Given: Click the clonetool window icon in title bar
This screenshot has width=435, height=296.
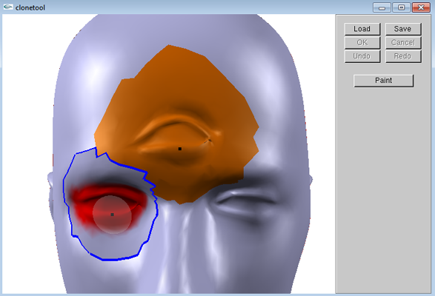Looking at the screenshot, I should (8, 7).
